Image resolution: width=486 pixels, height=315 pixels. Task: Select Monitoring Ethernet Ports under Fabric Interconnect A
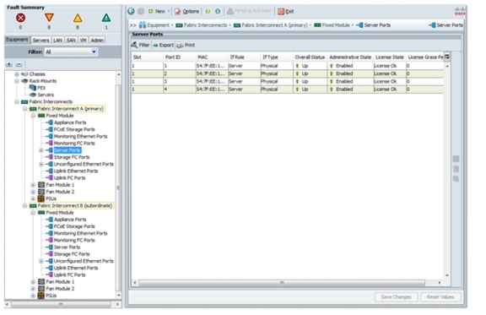[80, 136]
